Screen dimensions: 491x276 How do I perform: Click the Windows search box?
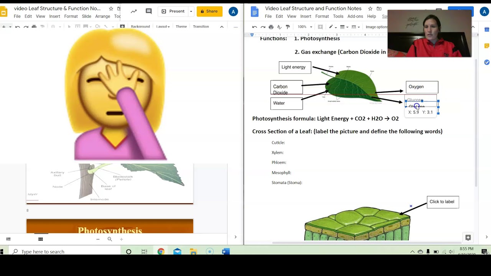click(64, 252)
